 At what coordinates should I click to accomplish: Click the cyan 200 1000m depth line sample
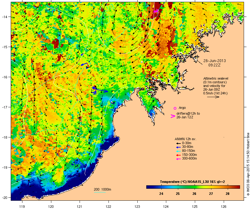(100, 192)
